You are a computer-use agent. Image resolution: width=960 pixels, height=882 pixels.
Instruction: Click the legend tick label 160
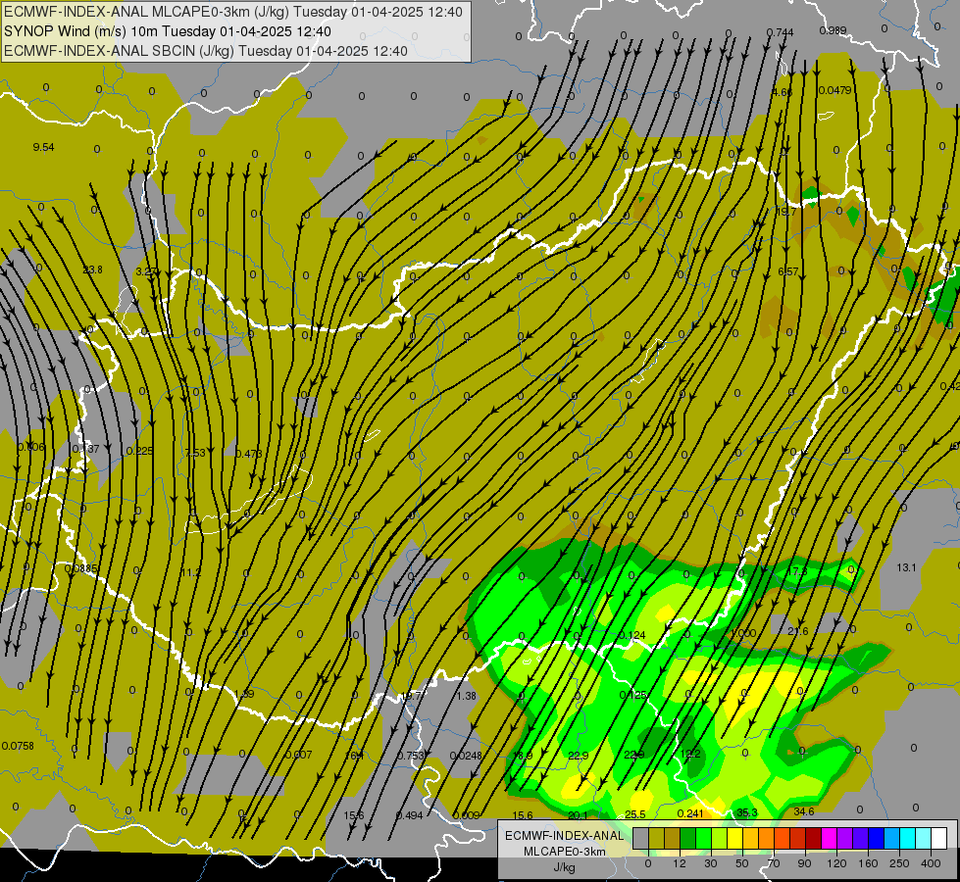click(868, 863)
